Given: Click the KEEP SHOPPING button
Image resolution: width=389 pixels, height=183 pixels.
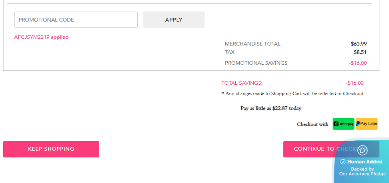Looking at the screenshot, I should pyautogui.click(x=51, y=149).
